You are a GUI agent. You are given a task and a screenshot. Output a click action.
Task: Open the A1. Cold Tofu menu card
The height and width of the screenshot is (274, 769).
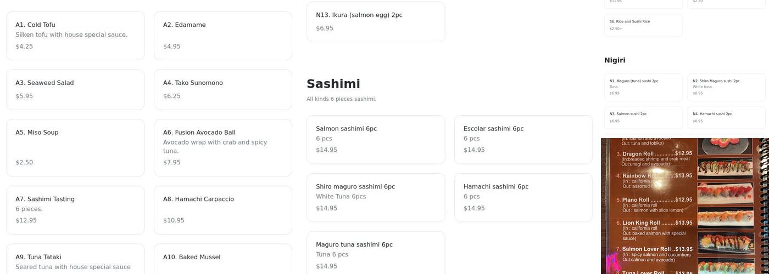tap(75, 36)
